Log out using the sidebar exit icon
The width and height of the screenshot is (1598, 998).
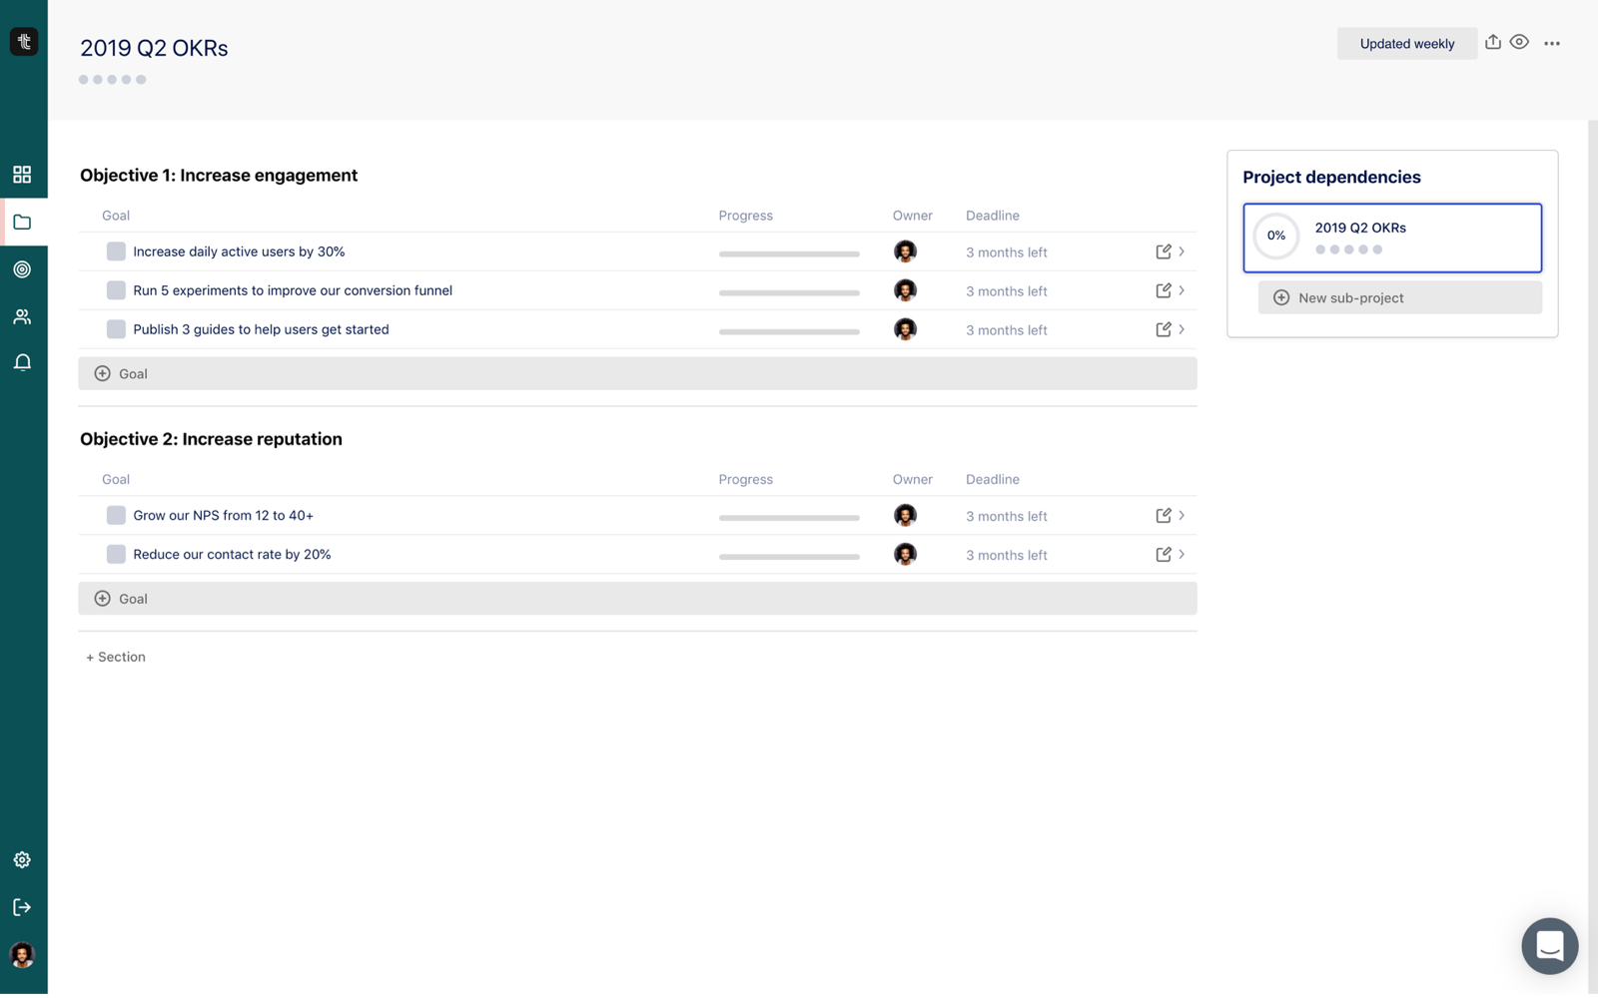(x=22, y=906)
